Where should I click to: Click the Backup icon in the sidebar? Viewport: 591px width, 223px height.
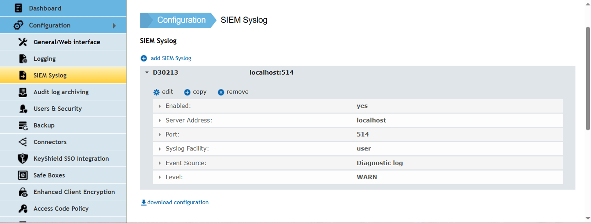tap(23, 125)
